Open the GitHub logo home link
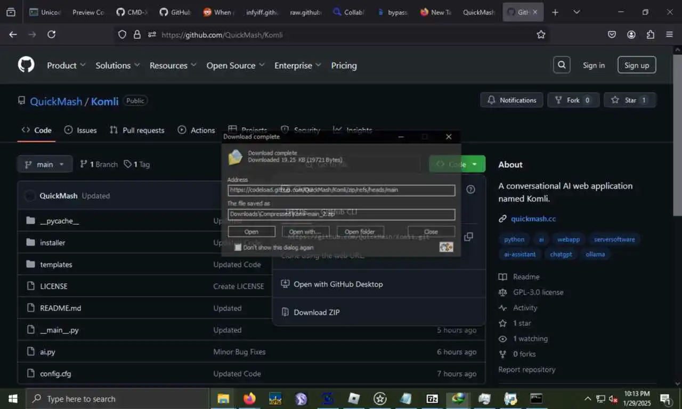 tap(26, 65)
